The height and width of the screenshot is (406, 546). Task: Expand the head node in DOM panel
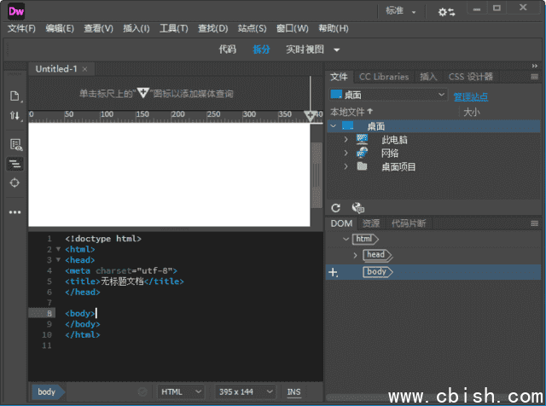pyautogui.click(x=355, y=256)
